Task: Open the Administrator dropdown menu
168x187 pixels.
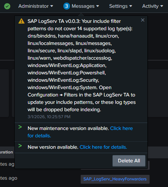Action: (x=36, y=6)
